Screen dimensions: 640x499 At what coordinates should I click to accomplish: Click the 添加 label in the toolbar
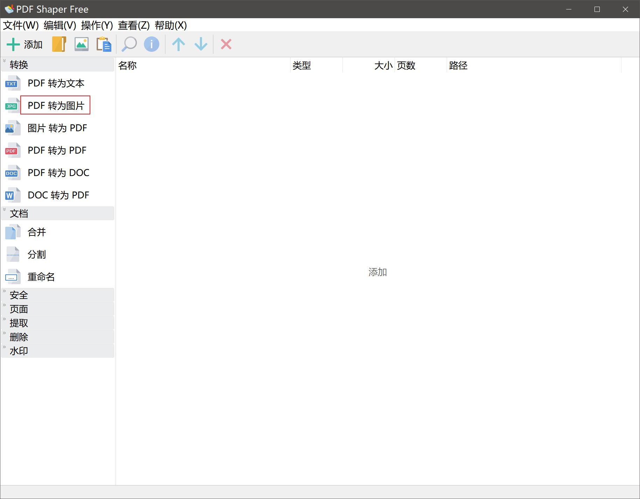(x=33, y=44)
